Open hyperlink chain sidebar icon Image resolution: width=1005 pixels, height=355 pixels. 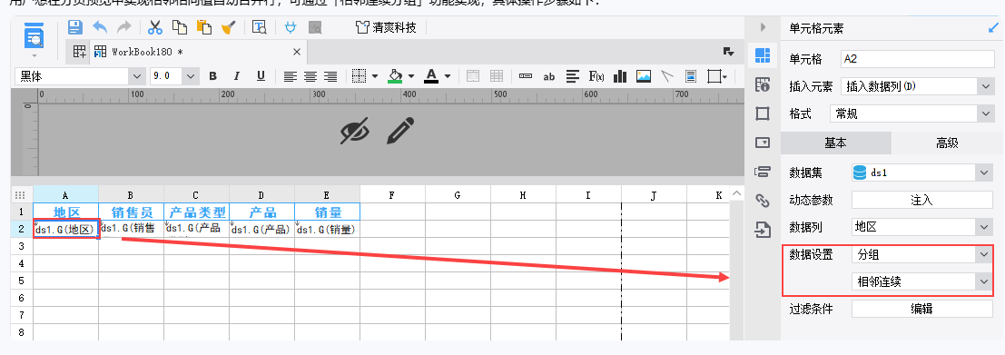762,200
